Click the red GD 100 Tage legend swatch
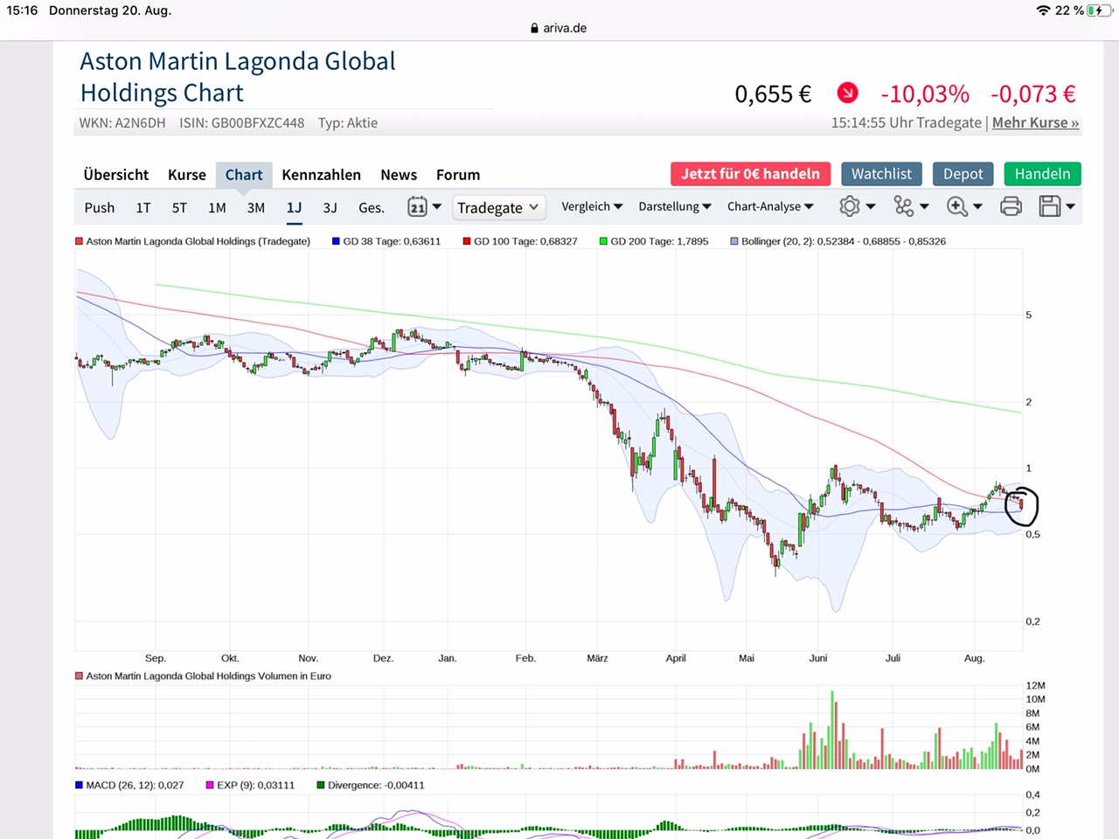This screenshot has height=839, width=1119. point(467,241)
